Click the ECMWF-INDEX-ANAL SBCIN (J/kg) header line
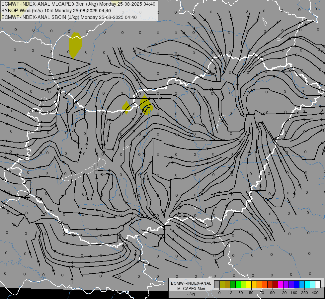 69,17
